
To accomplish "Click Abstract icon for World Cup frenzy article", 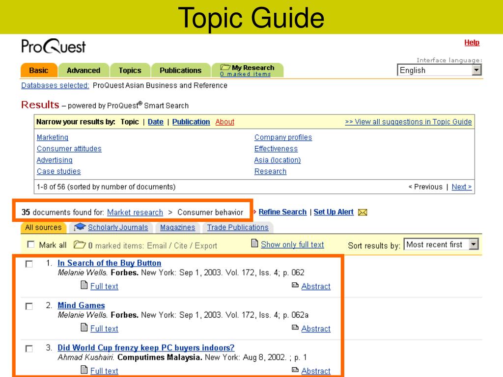I will point(295,370).
